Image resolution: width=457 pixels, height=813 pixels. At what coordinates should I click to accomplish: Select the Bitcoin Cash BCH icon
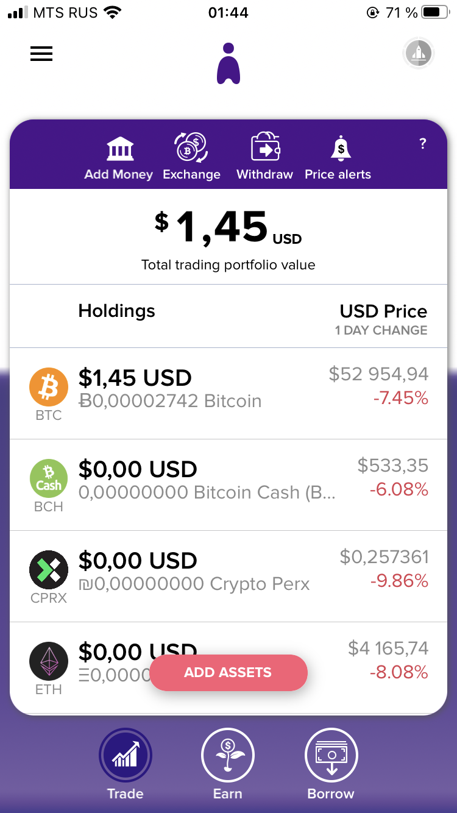[x=49, y=478]
